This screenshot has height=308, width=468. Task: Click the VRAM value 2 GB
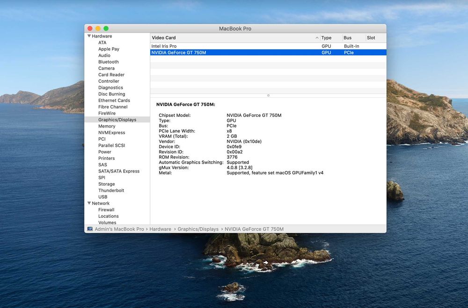[232, 136]
